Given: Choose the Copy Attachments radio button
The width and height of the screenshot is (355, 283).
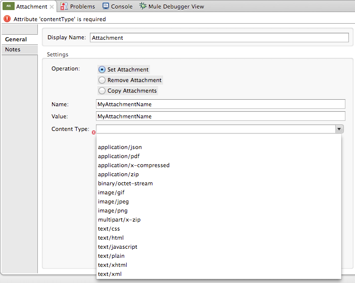Looking at the screenshot, I should pos(103,91).
